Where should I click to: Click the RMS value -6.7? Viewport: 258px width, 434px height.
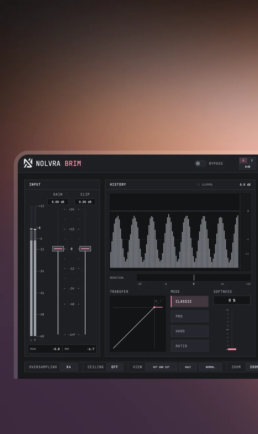[x=91, y=349]
